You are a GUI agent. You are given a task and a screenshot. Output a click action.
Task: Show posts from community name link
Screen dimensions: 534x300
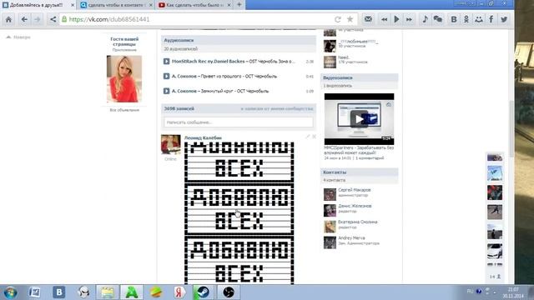[x=277, y=108]
